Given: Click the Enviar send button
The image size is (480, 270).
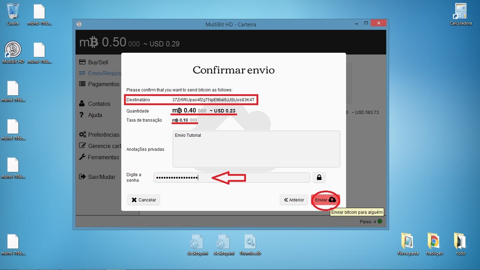Looking at the screenshot, I should coord(325,200).
